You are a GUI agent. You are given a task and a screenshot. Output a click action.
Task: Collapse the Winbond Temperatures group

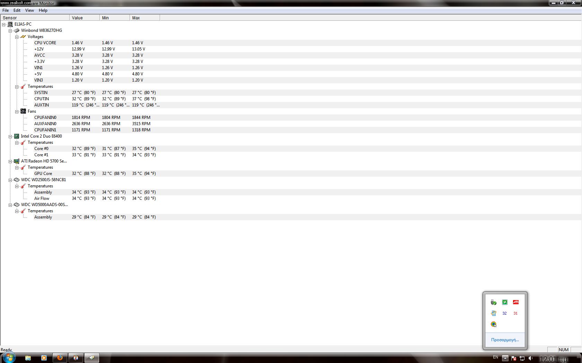click(x=17, y=87)
